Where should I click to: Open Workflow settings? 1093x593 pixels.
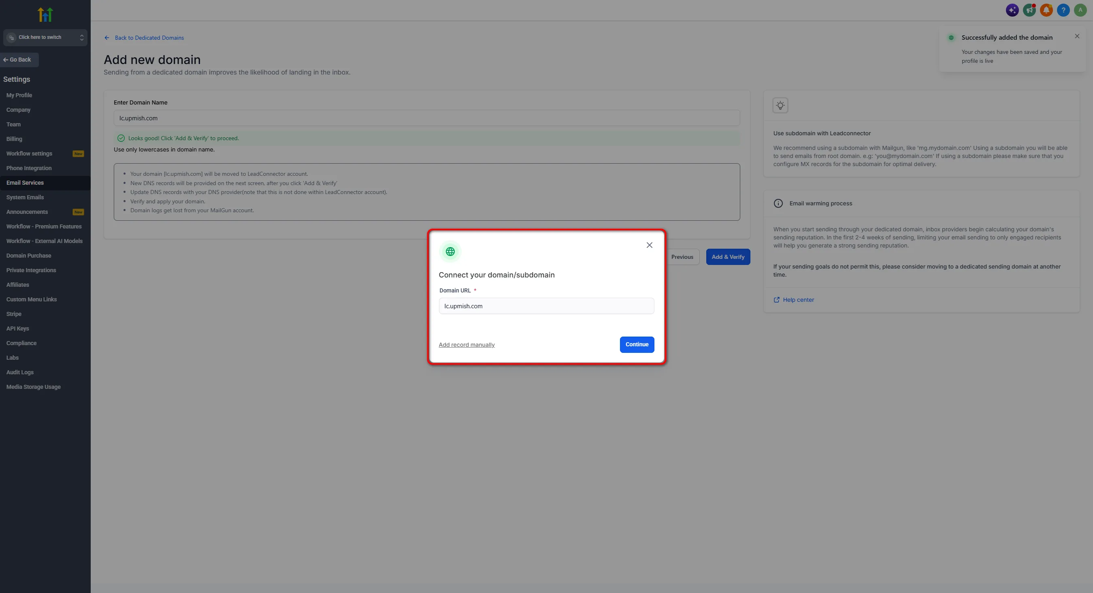point(29,154)
